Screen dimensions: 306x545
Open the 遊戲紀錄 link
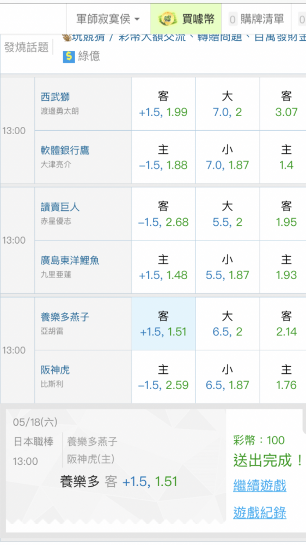point(260,512)
